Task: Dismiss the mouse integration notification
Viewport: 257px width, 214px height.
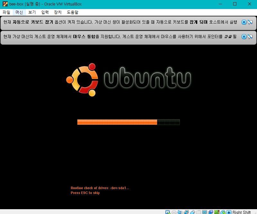Action: coord(244,36)
